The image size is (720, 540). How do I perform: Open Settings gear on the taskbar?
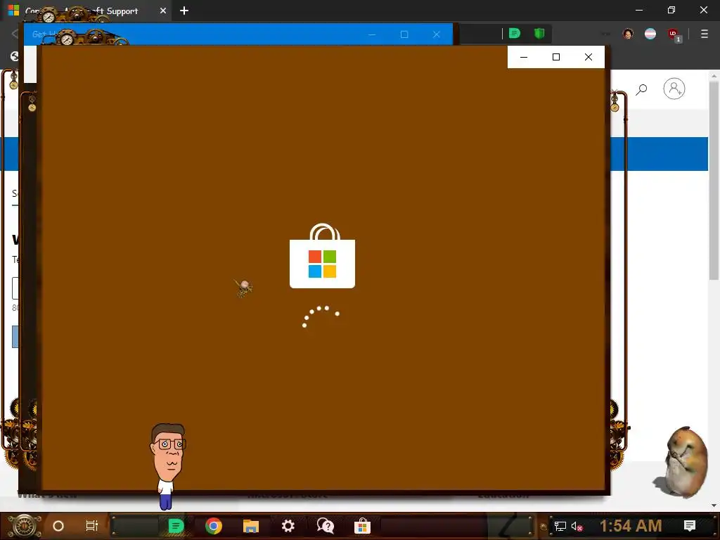(288, 526)
